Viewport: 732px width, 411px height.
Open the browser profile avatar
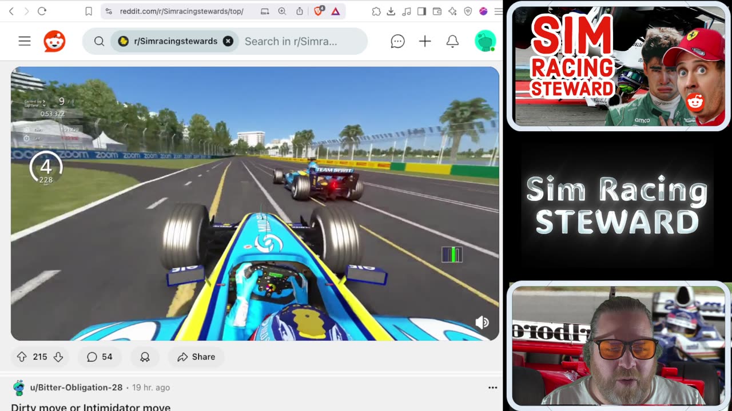click(483, 11)
